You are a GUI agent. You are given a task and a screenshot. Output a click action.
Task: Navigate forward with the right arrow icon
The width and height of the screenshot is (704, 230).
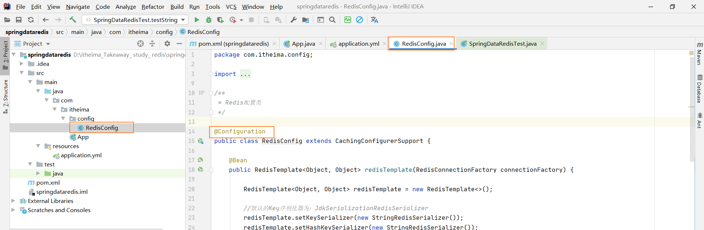pyautogui.click(x=58, y=20)
